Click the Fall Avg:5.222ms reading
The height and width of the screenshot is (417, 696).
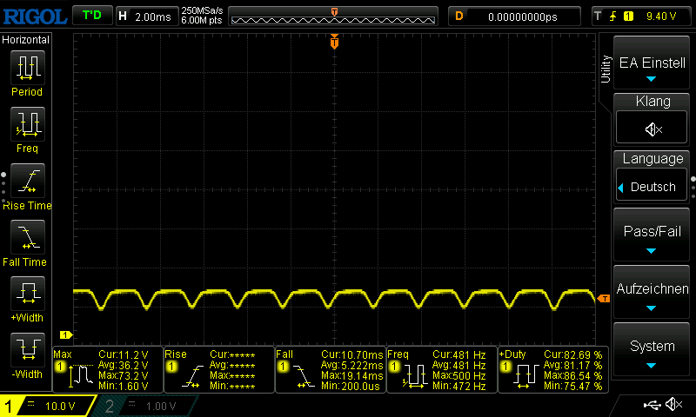pyautogui.click(x=351, y=365)
